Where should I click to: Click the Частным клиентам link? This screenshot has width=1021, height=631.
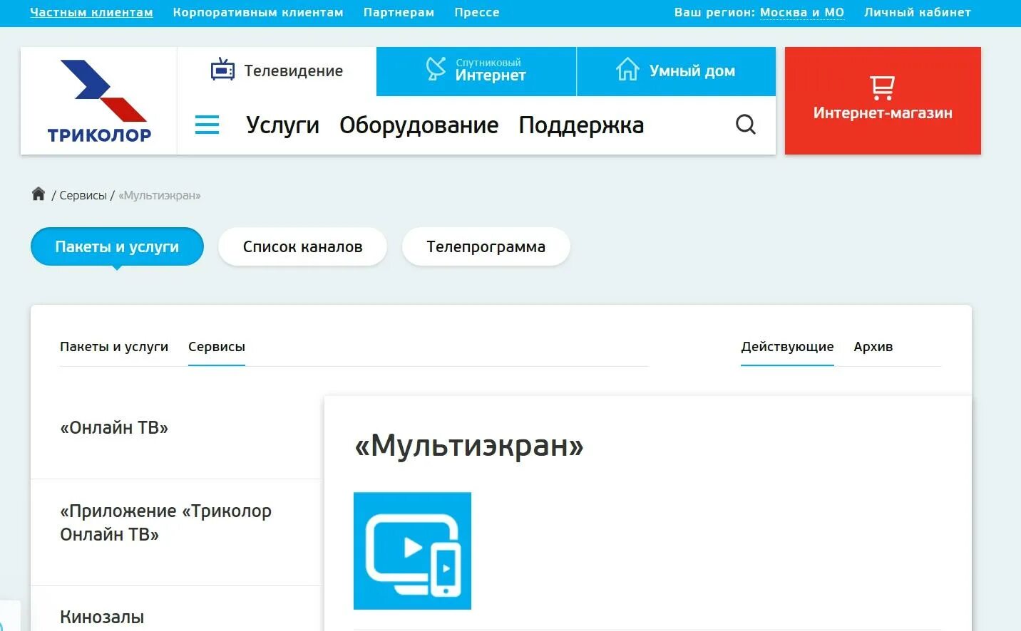tap(91, 12)
